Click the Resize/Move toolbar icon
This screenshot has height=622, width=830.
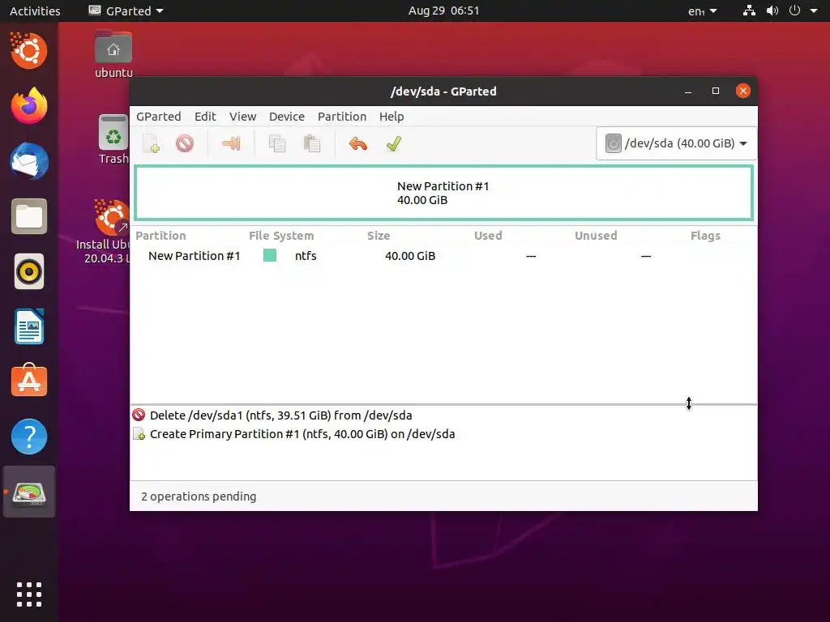231,143
